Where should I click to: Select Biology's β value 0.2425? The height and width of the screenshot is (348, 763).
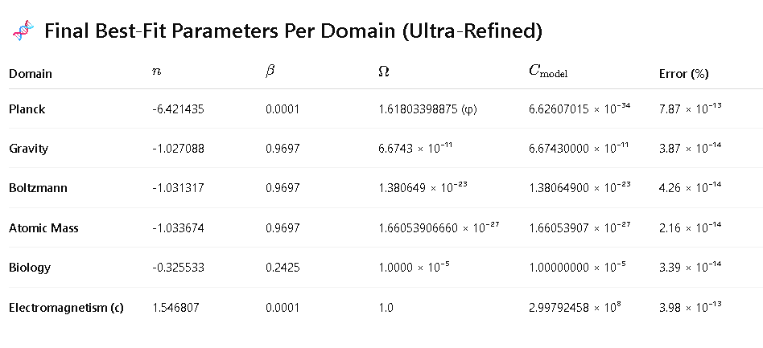[283, 268]
